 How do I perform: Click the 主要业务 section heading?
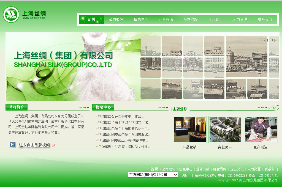[180, 109]
